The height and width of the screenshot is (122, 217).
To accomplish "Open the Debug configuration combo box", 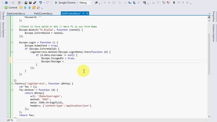I will (x=85, y=3).
